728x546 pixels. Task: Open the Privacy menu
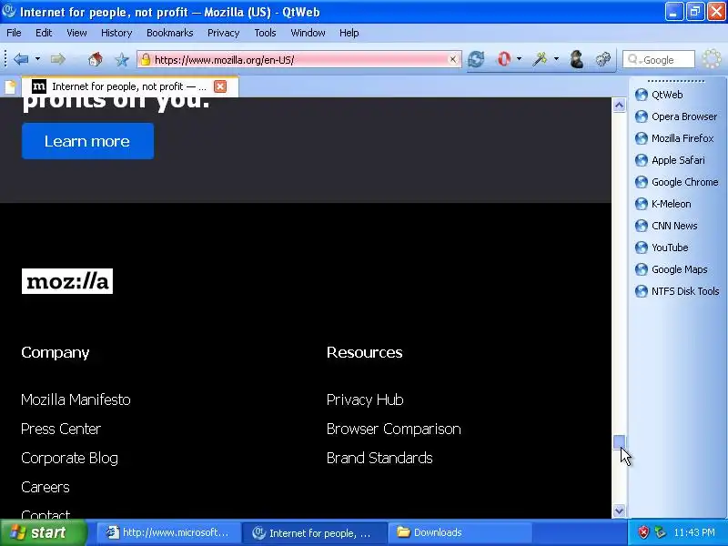tap(223, 33)
